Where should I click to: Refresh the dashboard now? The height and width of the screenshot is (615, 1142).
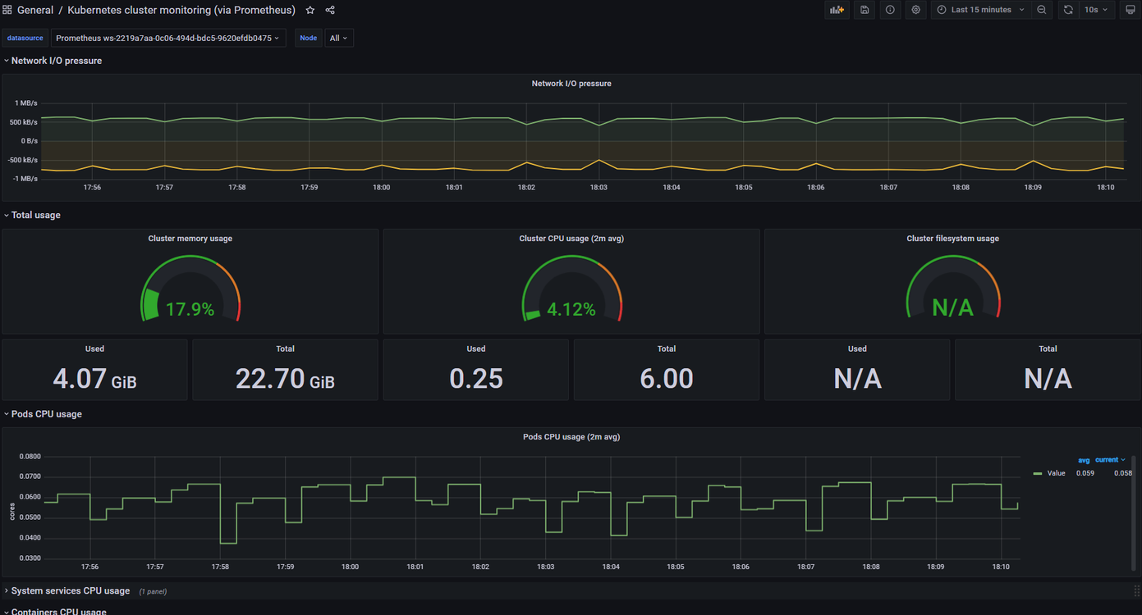[x=1068, y=10]
